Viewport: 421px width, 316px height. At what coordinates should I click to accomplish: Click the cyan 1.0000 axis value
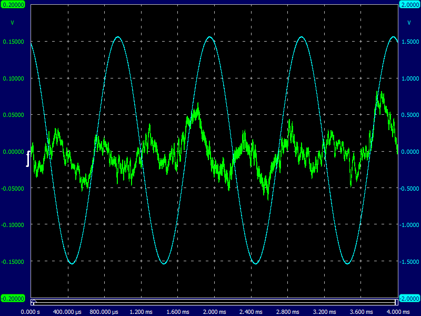tap(410, 78)
